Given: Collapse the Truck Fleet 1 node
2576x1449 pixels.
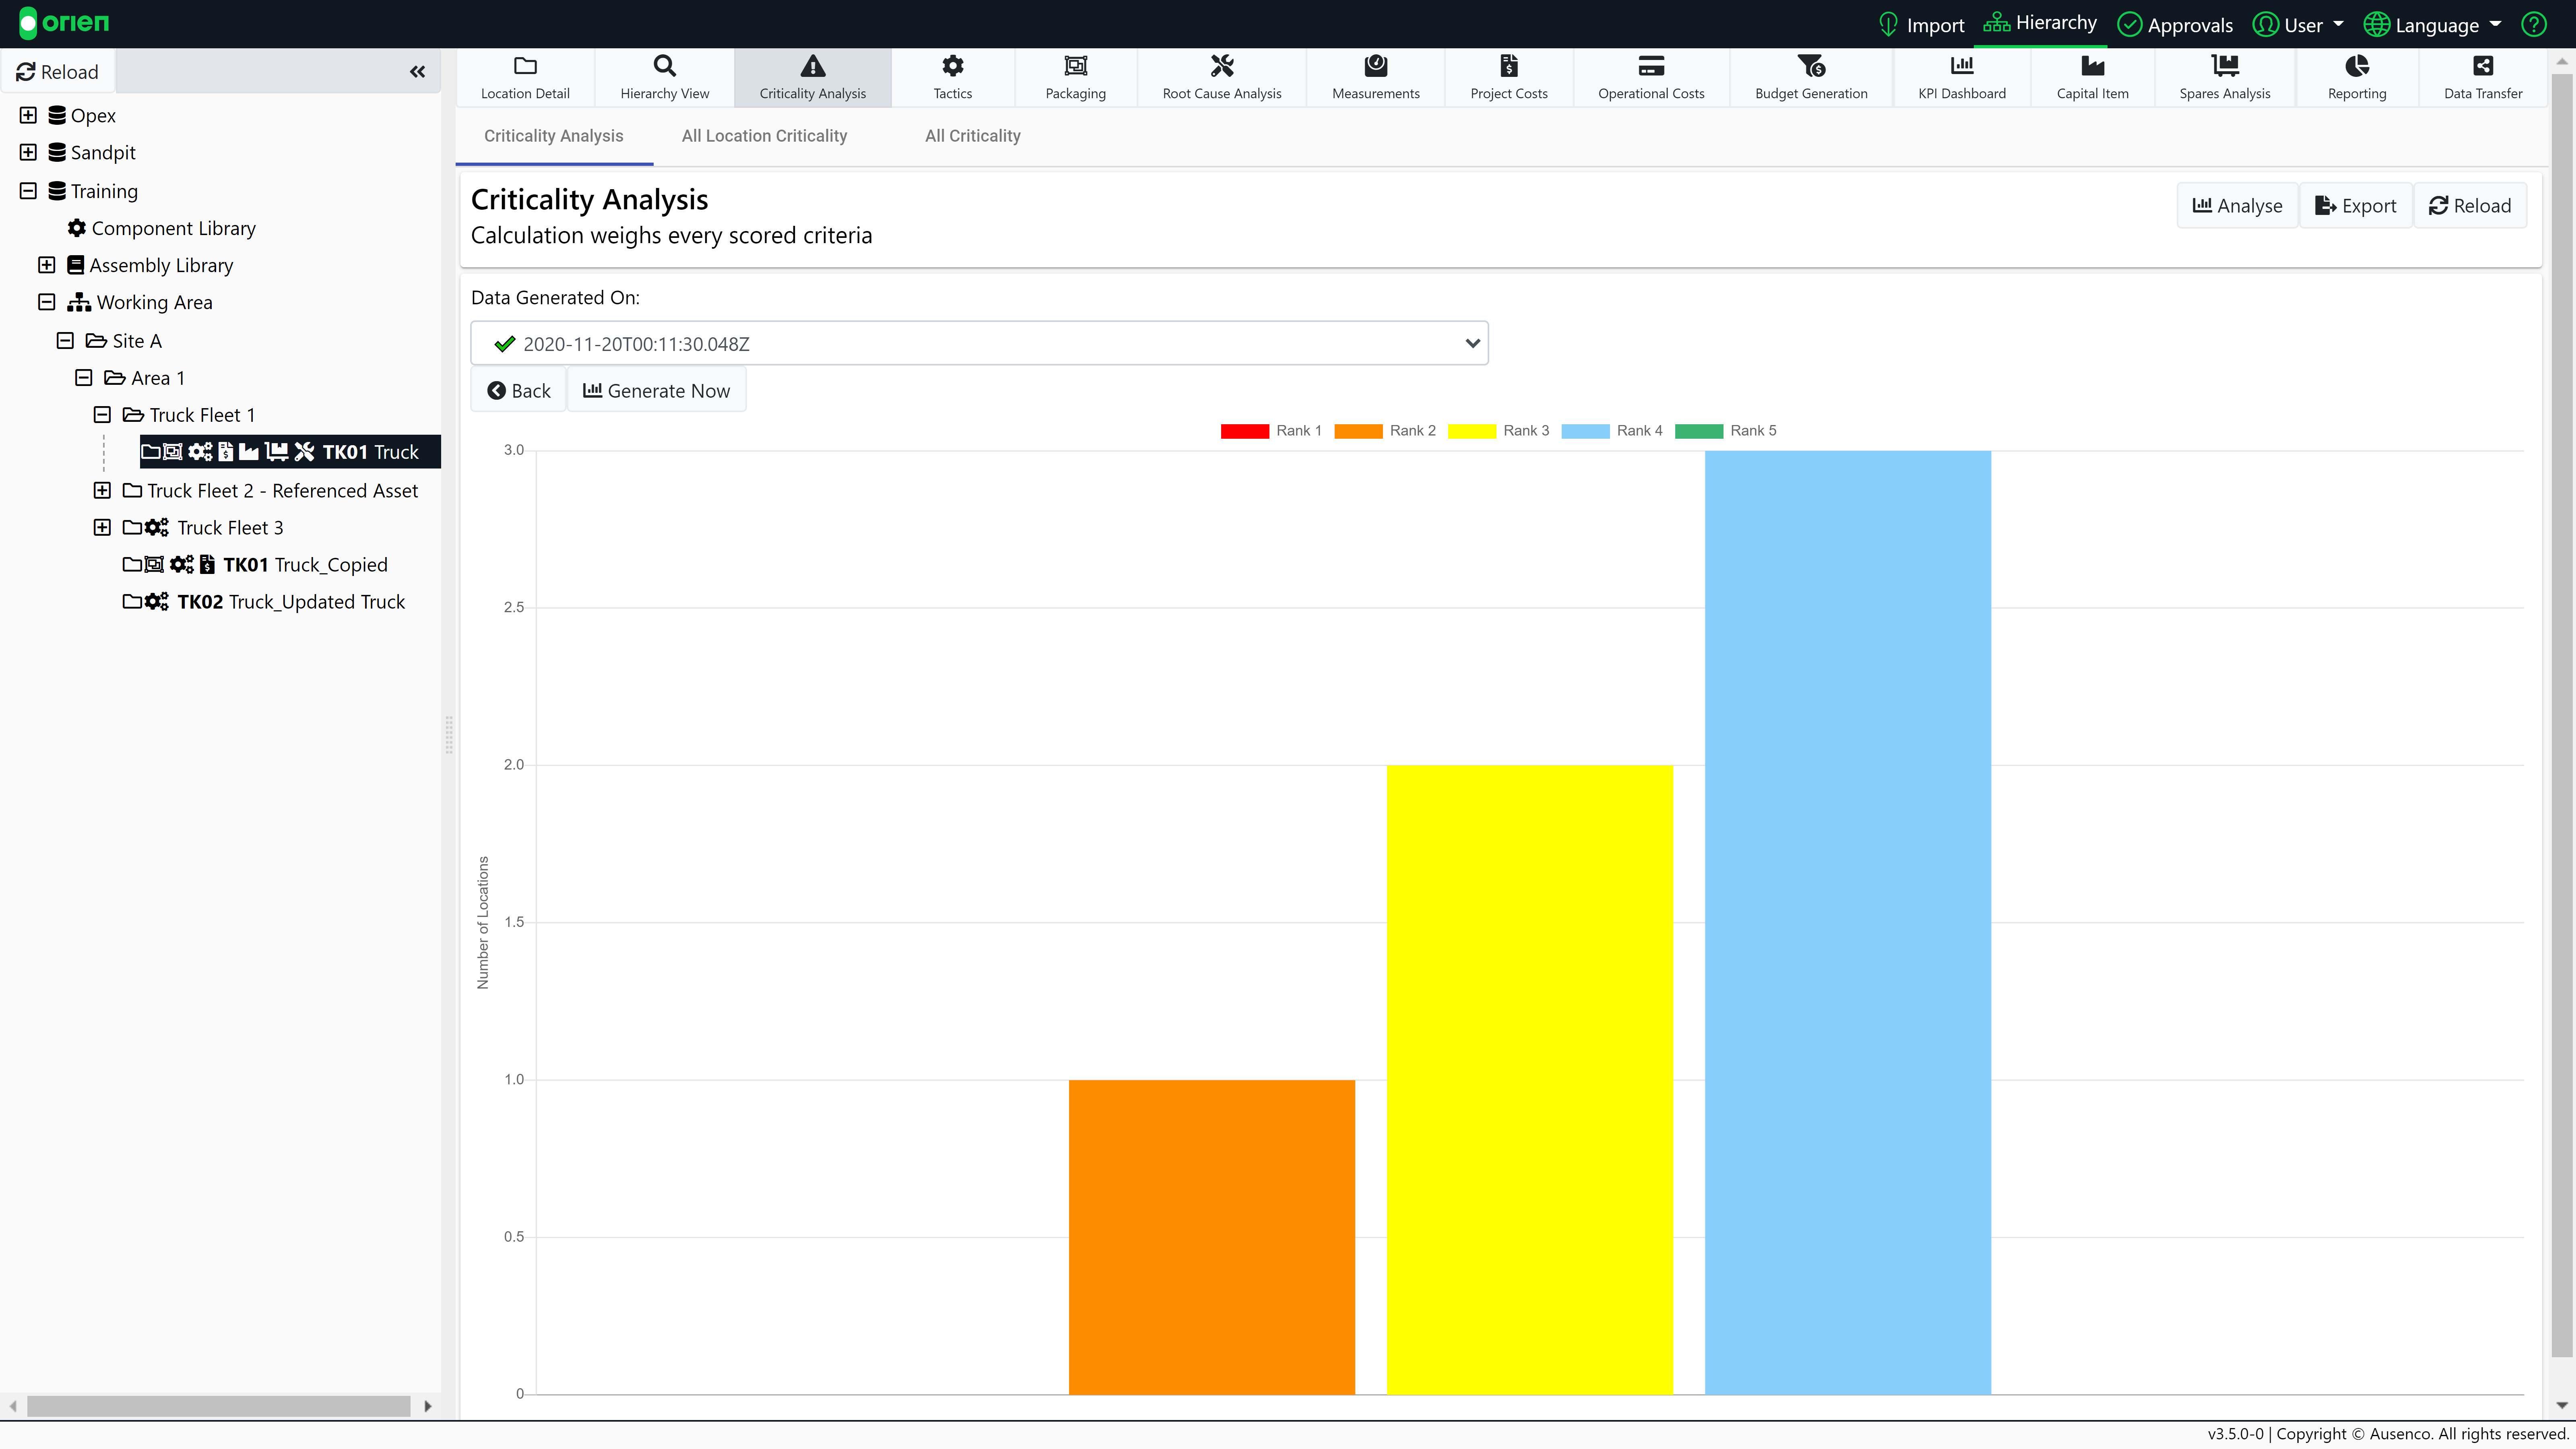Looking at the screenshot, I should (x=101, y=414).
